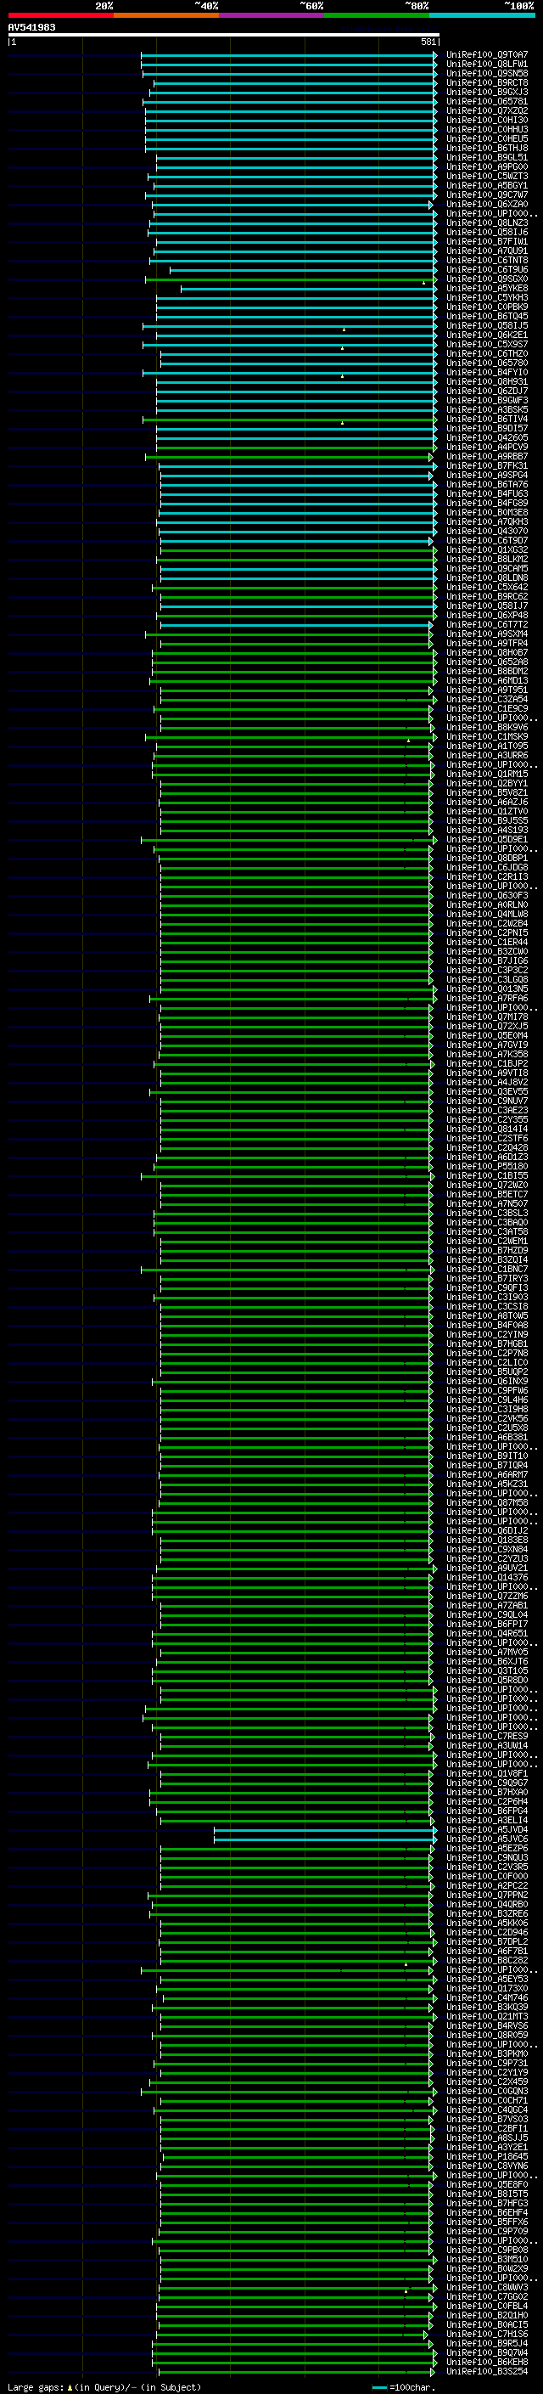Select the UniRef100_C8VYN6 label
The width and height of the screenshot is (543, 2394).
click(486, 2166)
